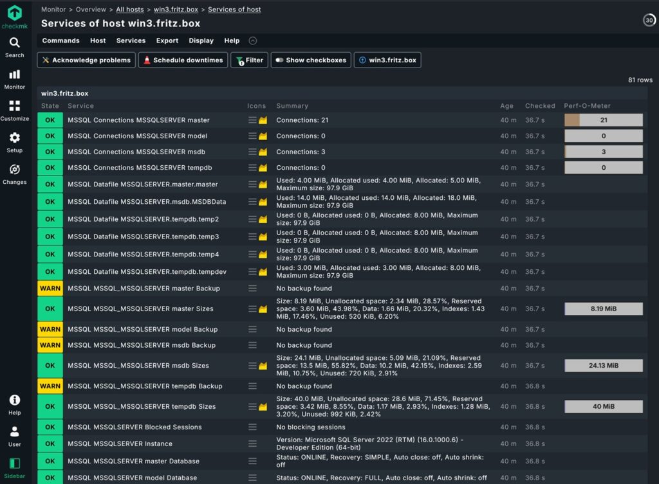659x484 pixels.
Task: Open the Changes sidebar item
Action: [x=15, y=174]
